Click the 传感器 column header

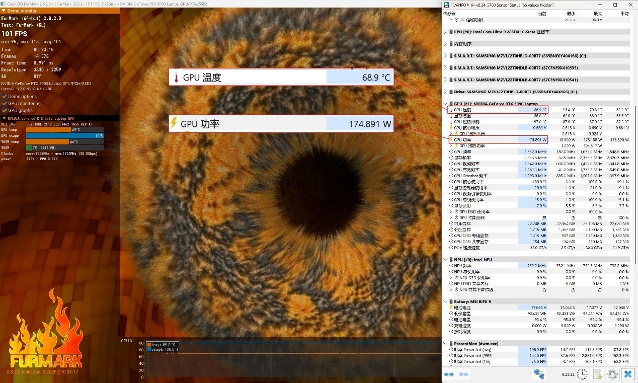[x=449, y=14]
